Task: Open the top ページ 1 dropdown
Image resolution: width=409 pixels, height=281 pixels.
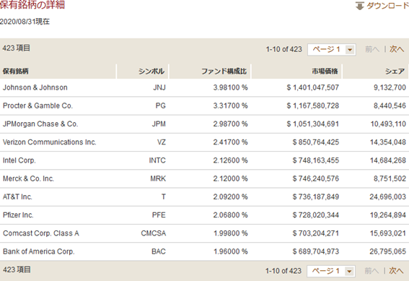Action: point(332,49)
